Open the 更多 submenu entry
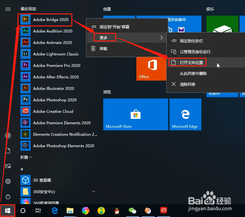This screenshot has width=245, height=217. (127, 38)
